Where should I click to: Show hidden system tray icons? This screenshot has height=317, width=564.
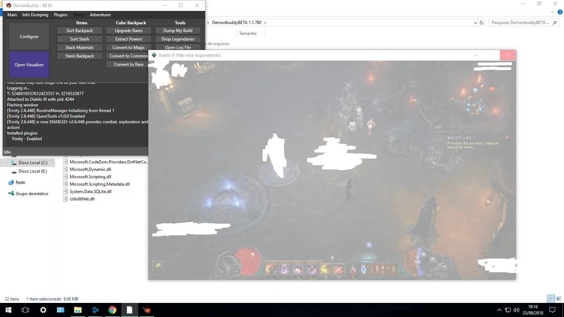499,310
